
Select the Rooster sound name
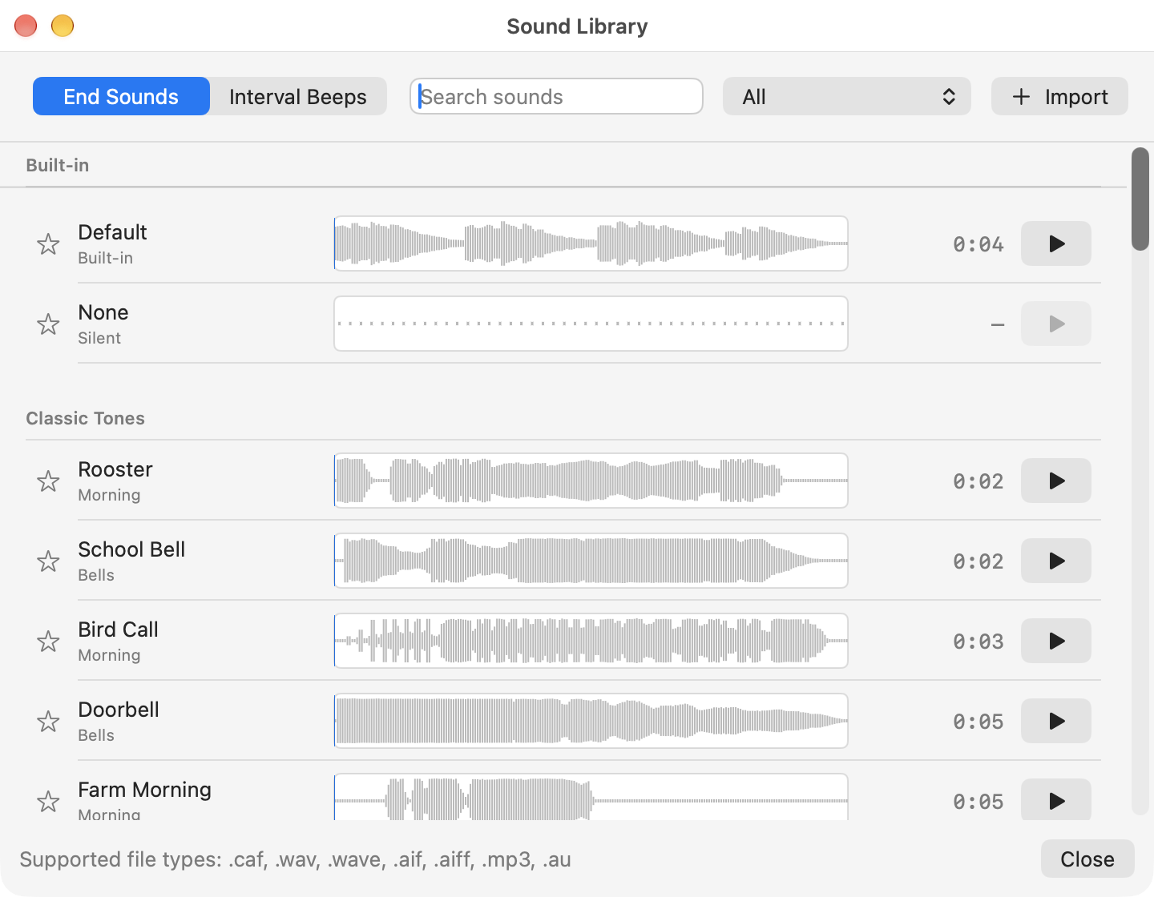click(115, 469)
